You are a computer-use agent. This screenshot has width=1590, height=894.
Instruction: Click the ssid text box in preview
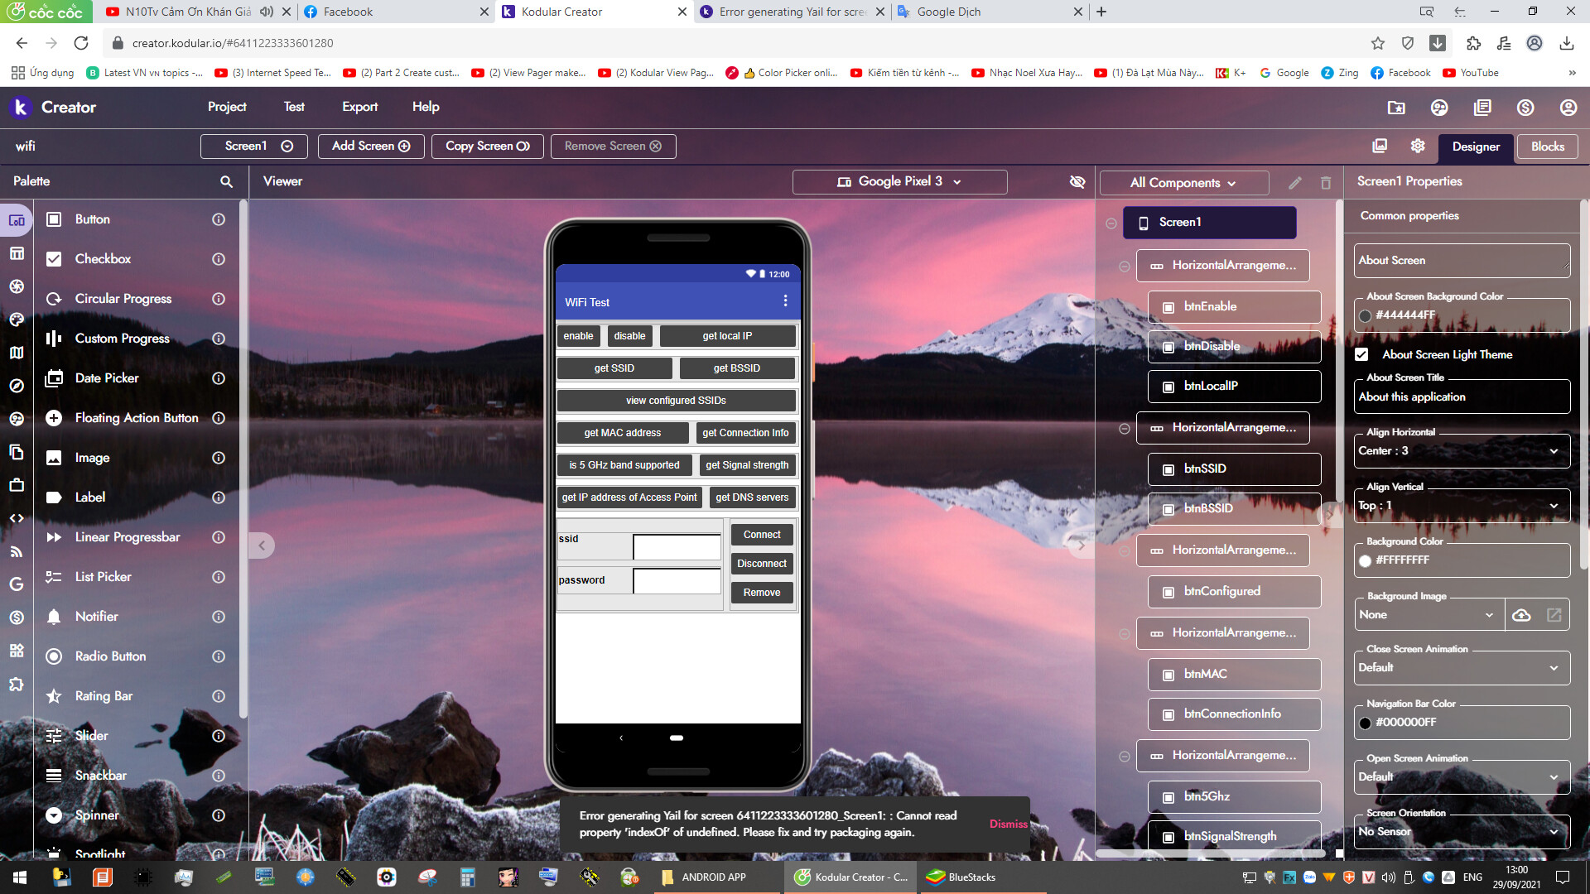677,547
